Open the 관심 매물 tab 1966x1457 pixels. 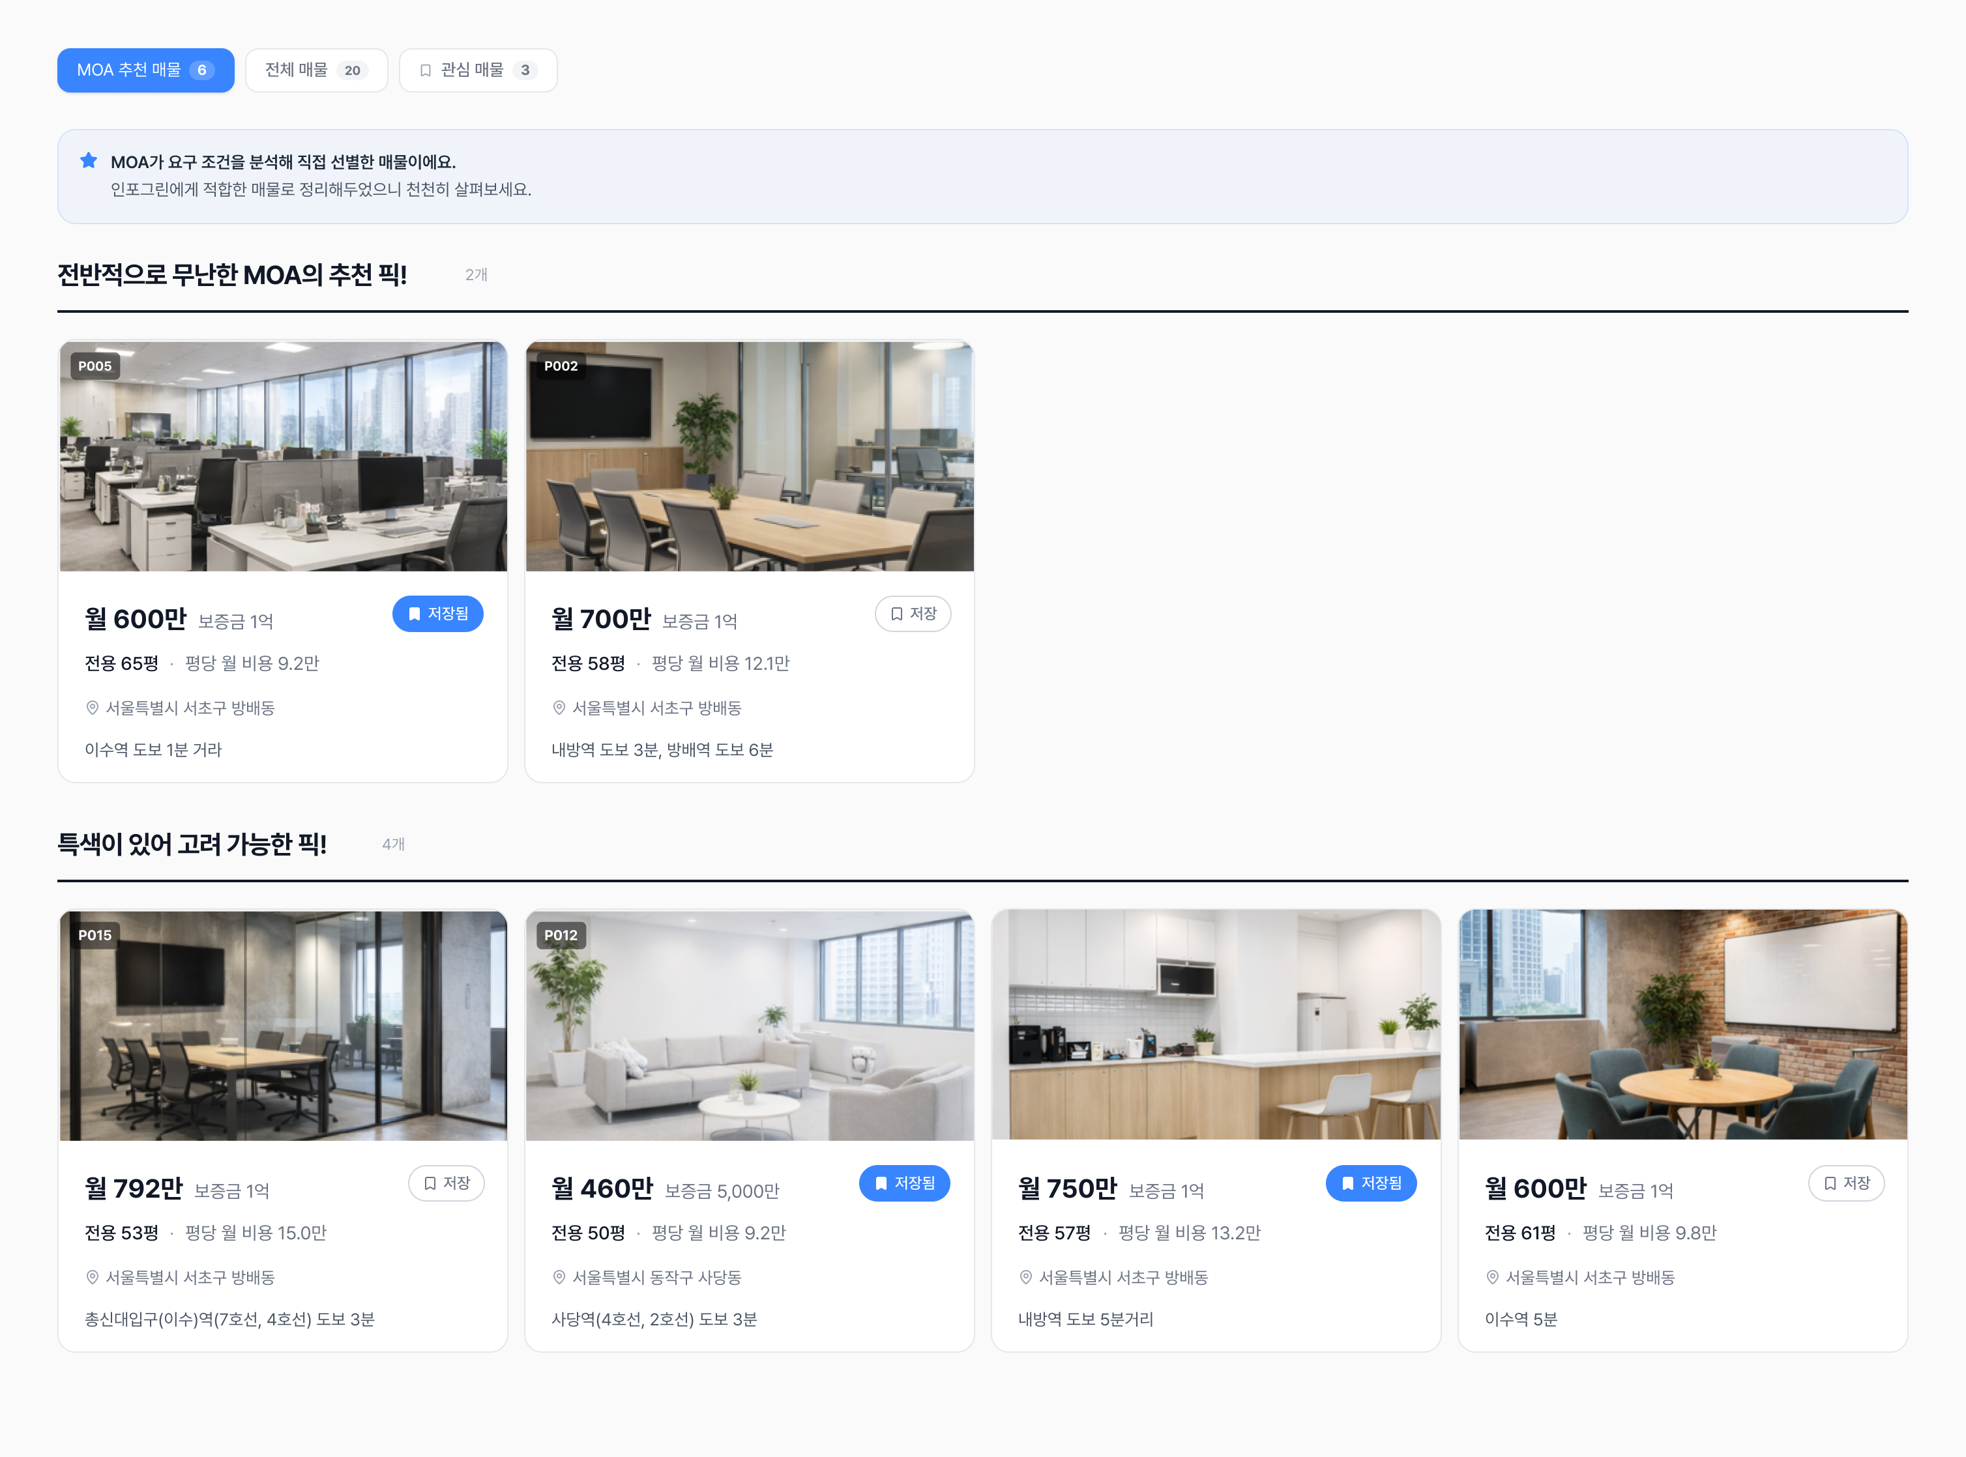[x=477, y=70]
